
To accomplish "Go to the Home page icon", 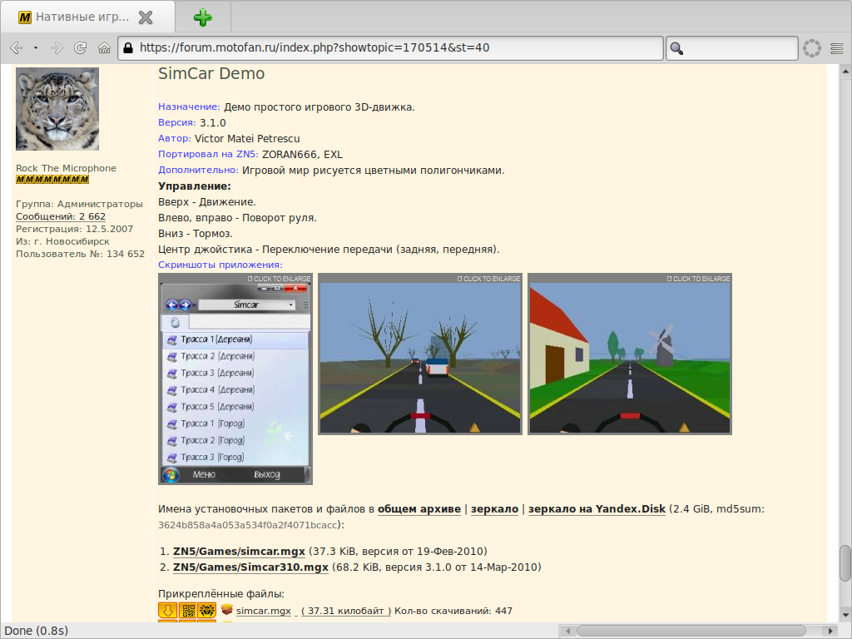I will (x=104, y=48).
